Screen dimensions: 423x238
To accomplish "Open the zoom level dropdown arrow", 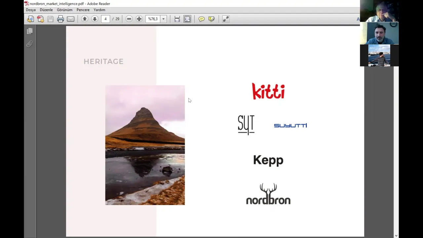I will click(x=163, y=19).
